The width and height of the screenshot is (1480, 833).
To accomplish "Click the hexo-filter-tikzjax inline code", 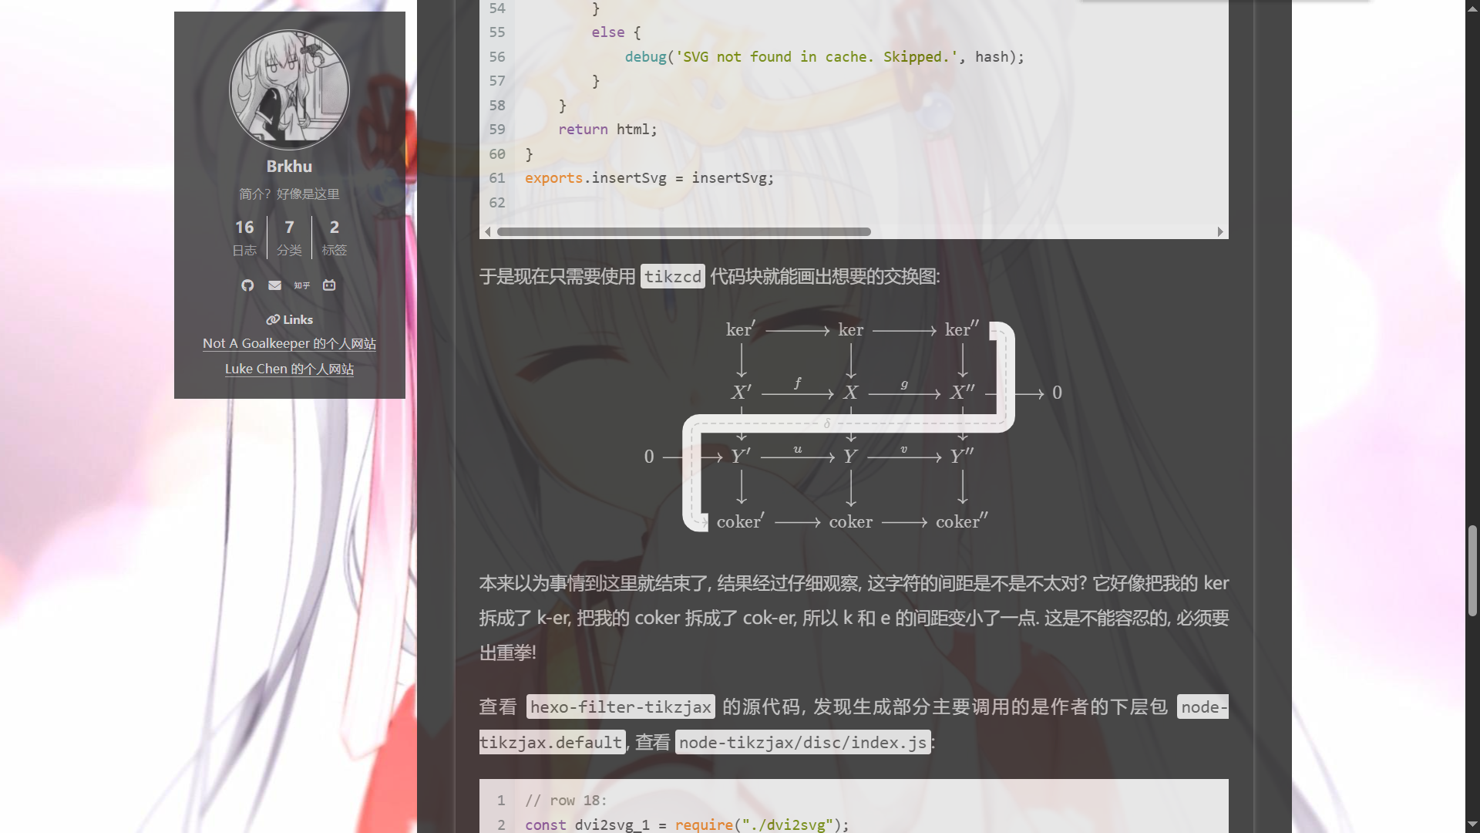I will point(621,707).
